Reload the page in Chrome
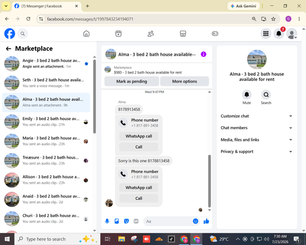 28,19
